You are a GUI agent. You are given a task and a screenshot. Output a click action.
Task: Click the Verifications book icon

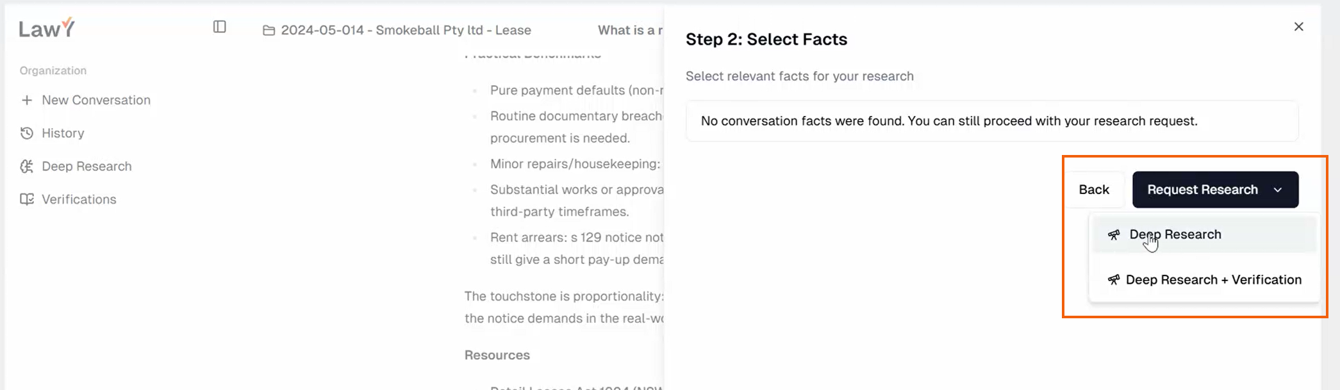click(27, 199)
